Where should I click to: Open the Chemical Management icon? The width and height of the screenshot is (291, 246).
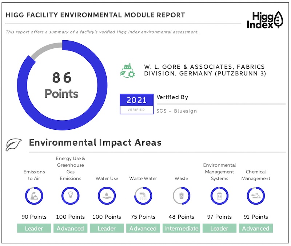pyautogui.click(x=256, y=196)
